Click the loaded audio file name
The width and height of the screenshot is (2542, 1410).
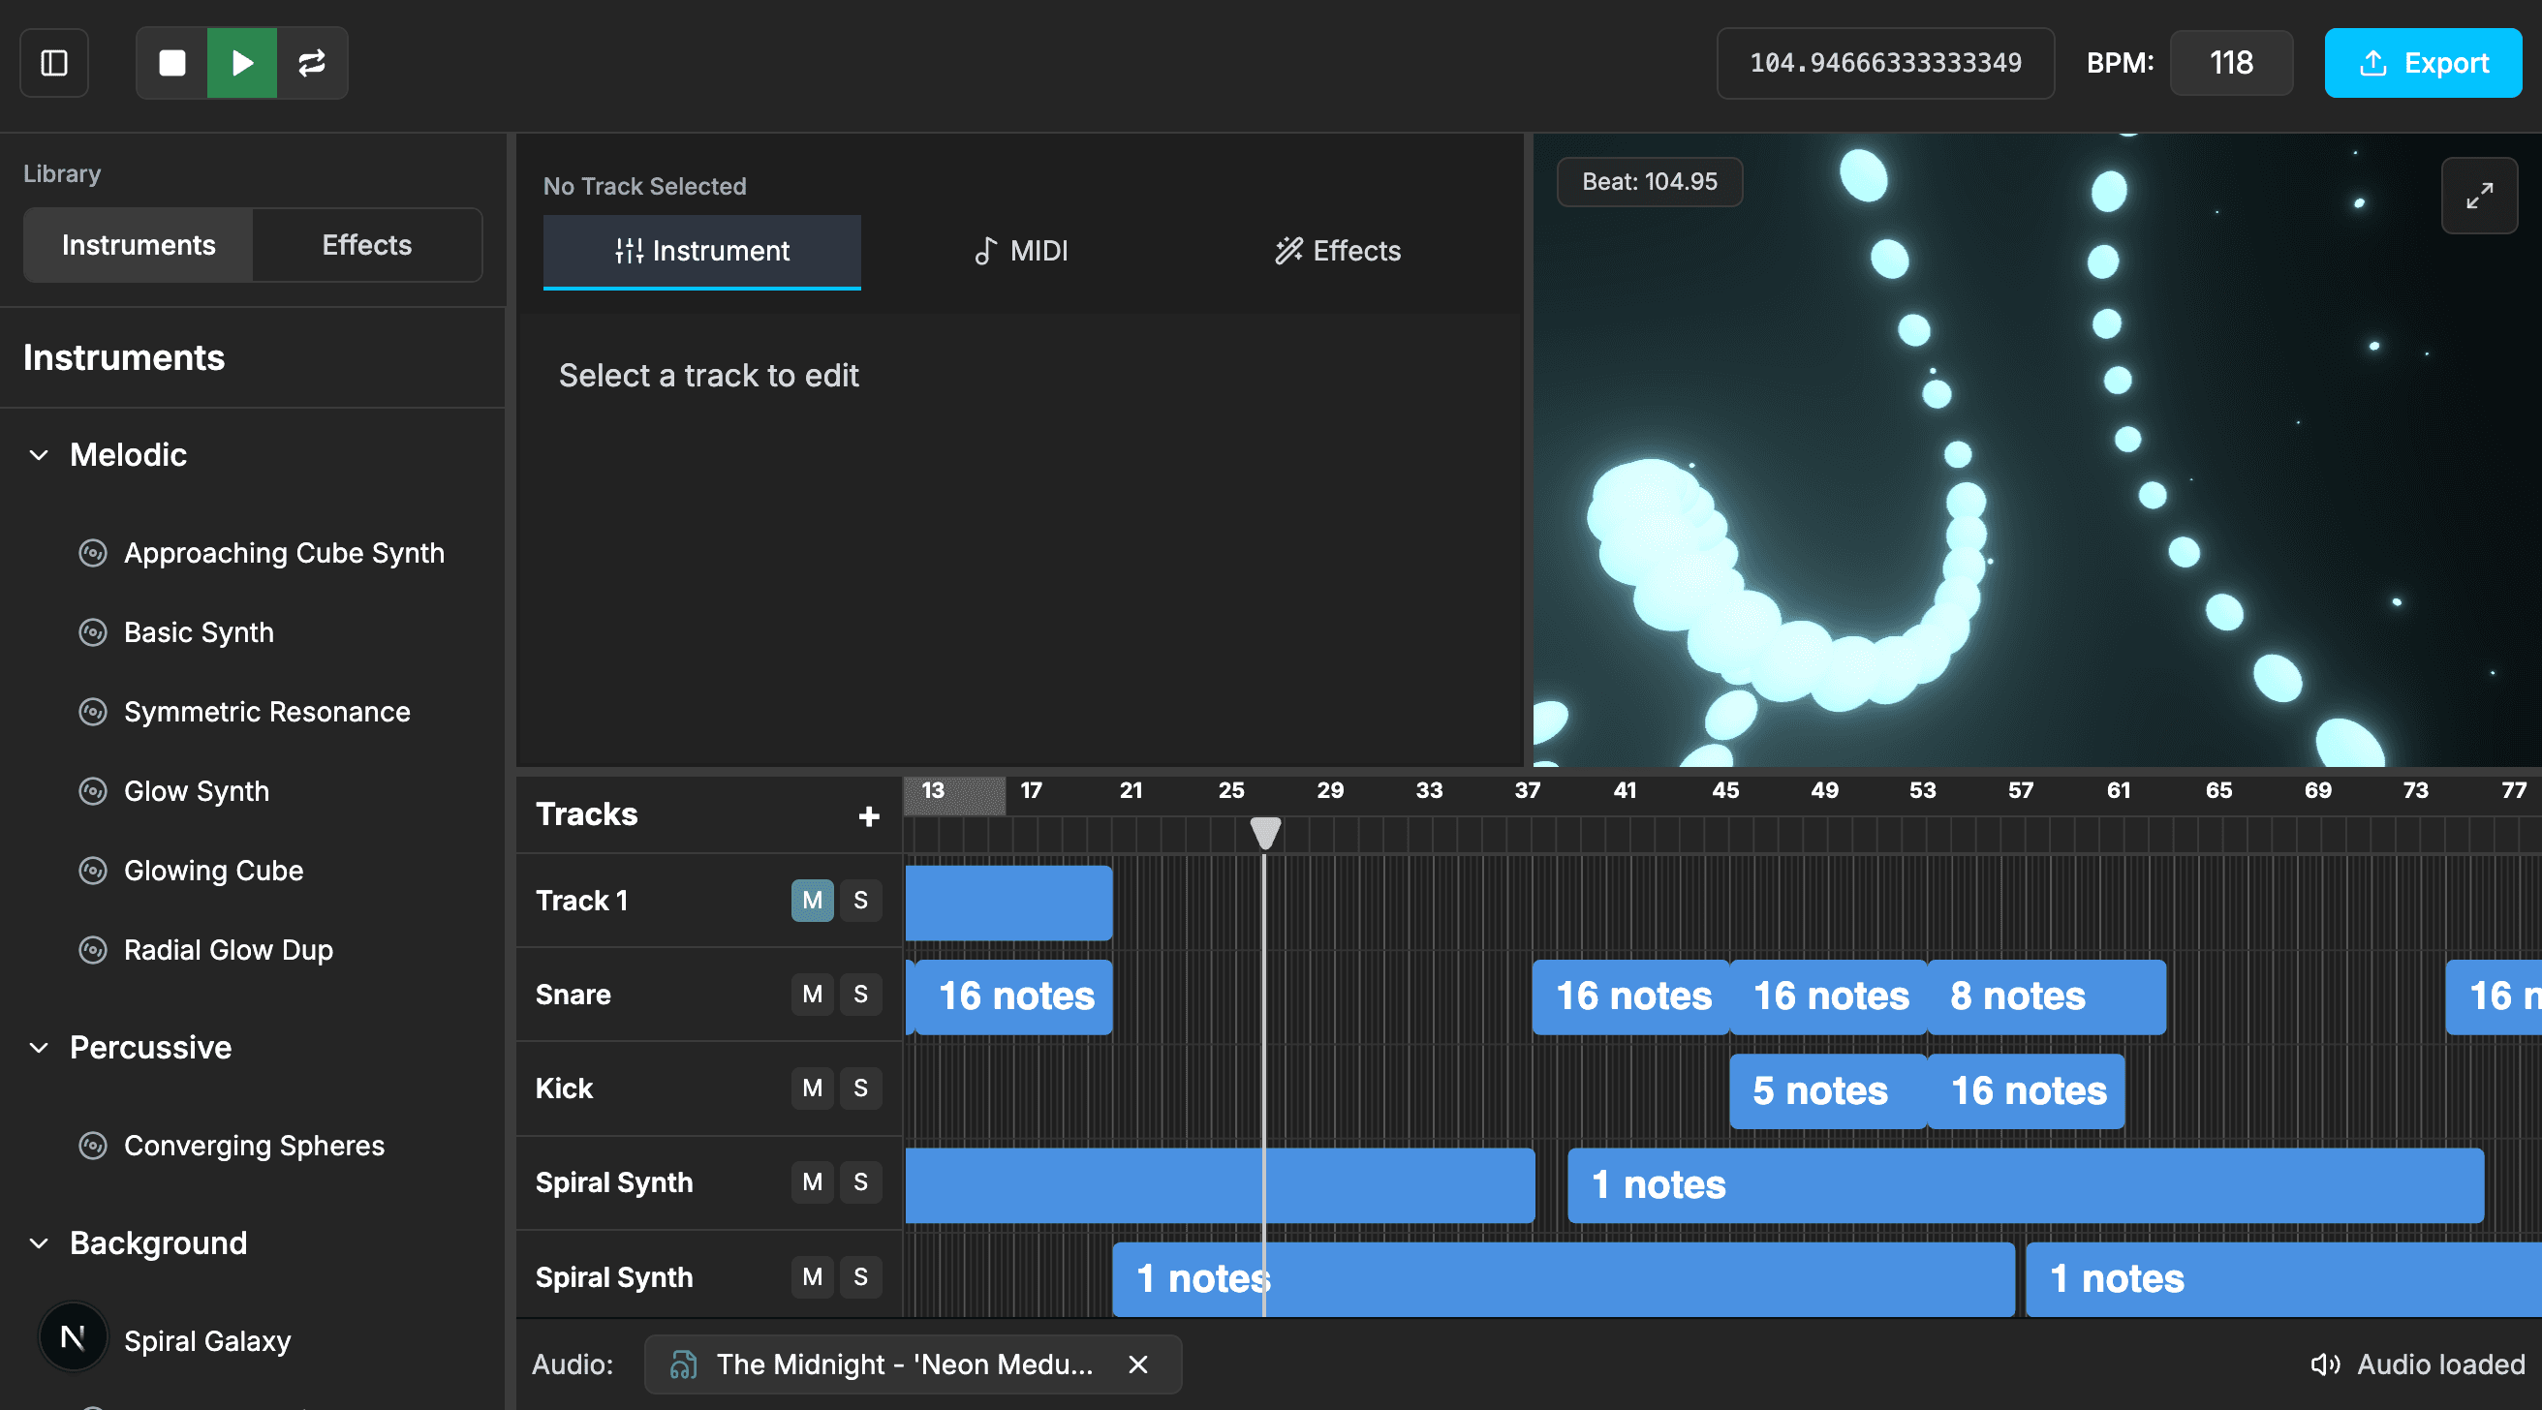904,1364
